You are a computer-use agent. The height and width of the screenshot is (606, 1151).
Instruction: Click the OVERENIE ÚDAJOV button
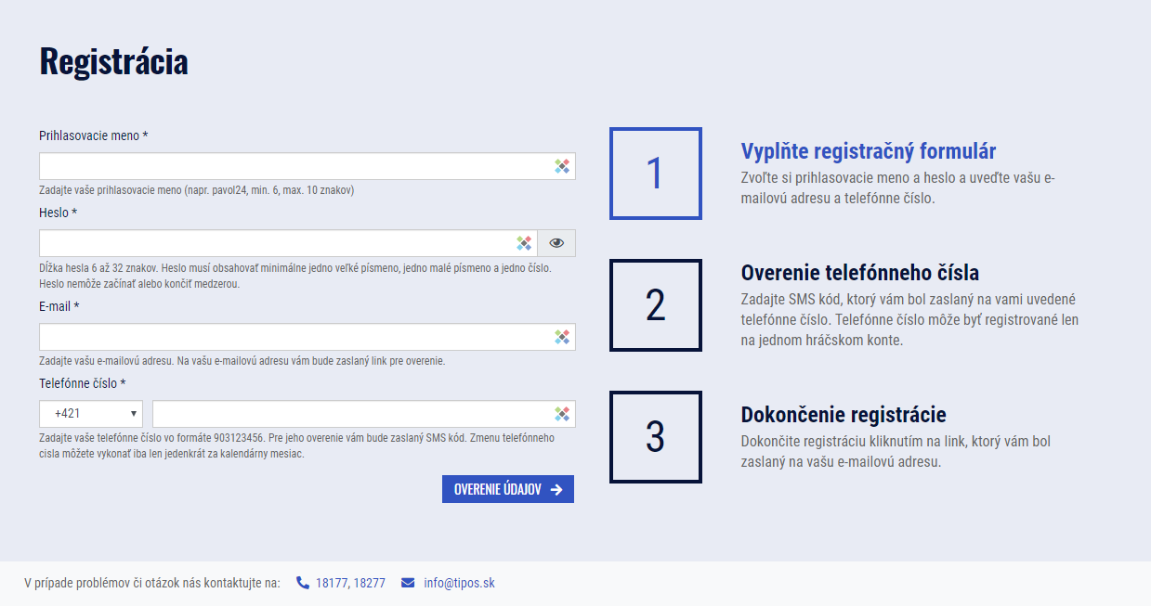pyautogui.click(x=508, y=489)
